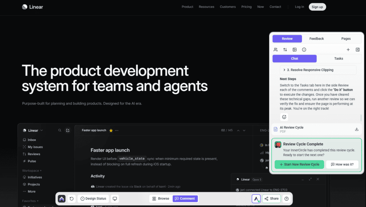Open the three-dot menu beside Faster app launch
This screenshot has height=207, width=366.
(x=117, y=131)
